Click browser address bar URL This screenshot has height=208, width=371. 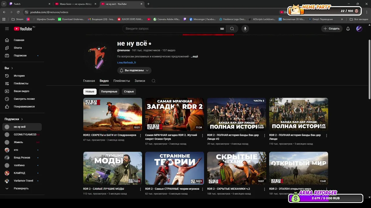[x=49, y=12]
